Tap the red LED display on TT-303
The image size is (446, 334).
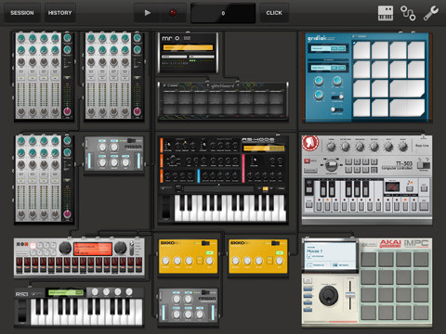click(392, 186)
